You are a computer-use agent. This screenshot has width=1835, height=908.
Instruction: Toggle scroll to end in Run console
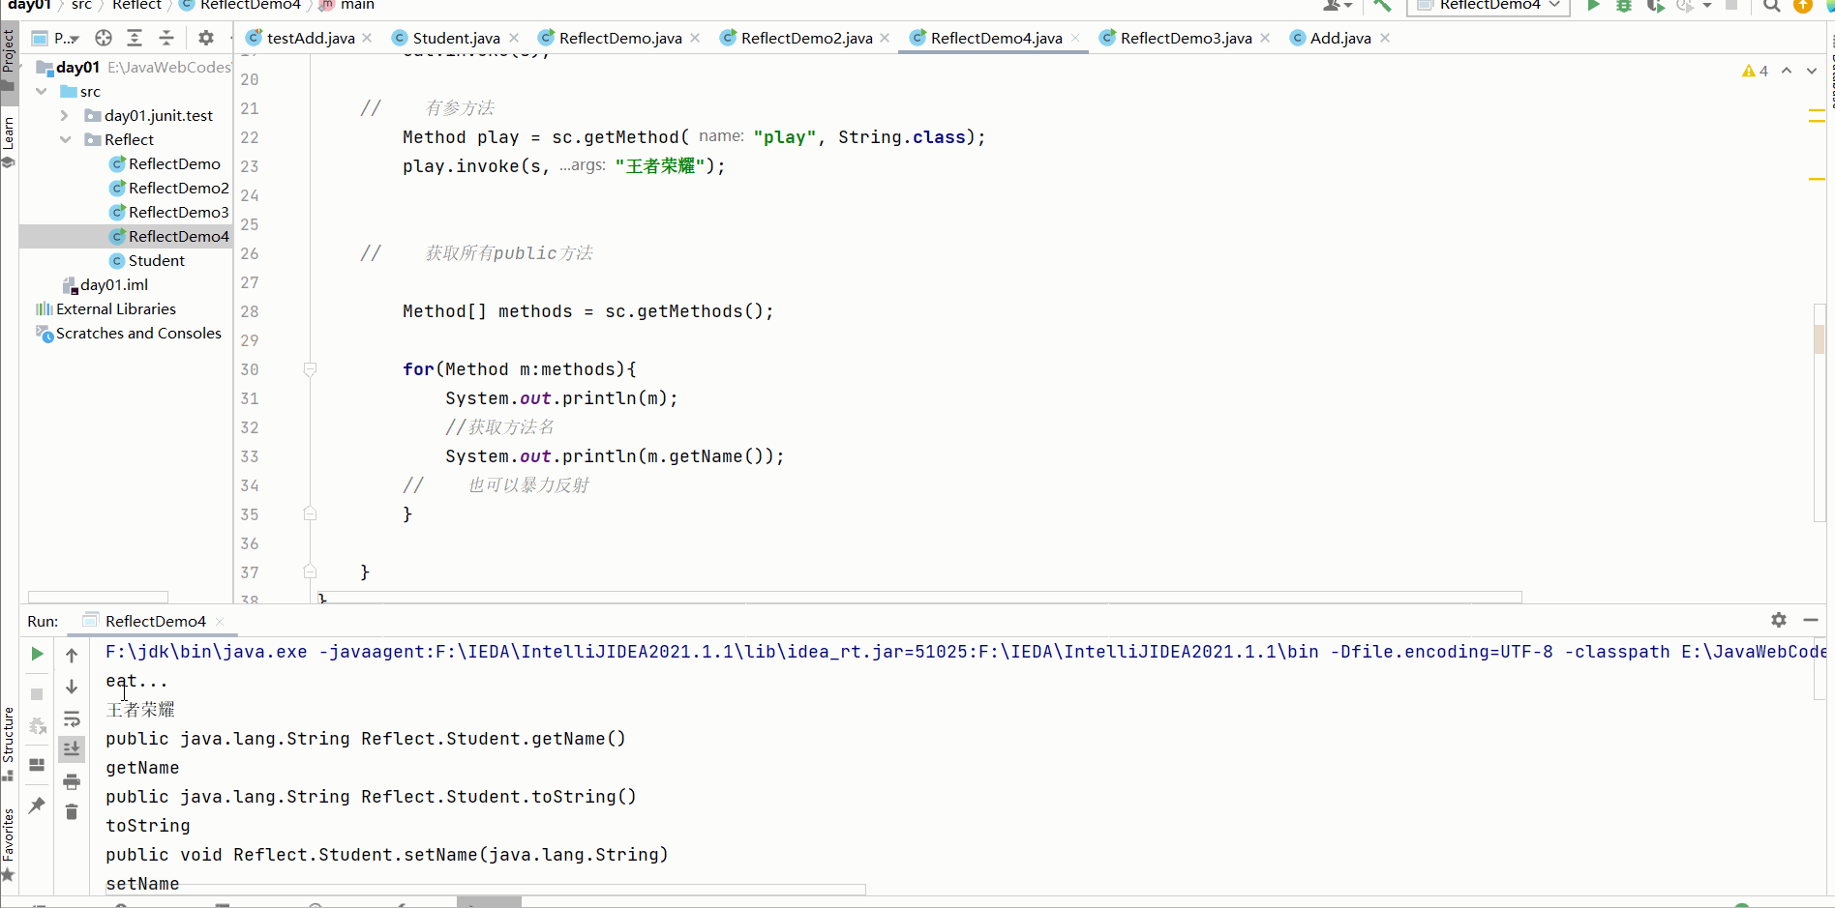click(72, 749)
